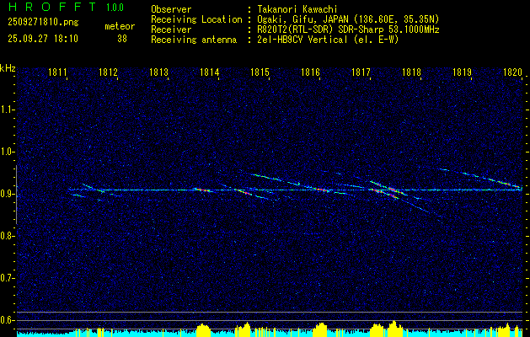Click the 1.1 kHz frequency tick label

click(7, 110)
